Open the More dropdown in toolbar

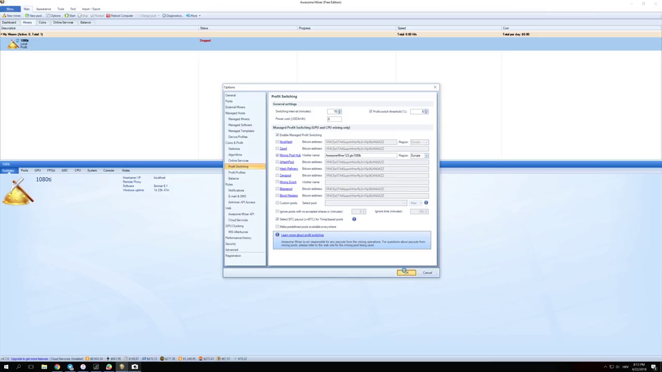coord(193,16)
